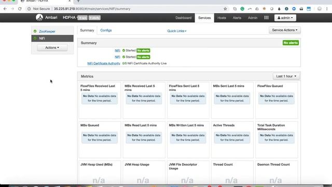Click the Ambari logo icon
Image resolution: width=332 pixels, height=187 pixels.
click(39, 18)
